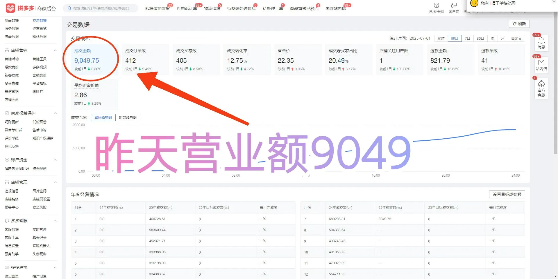
Task: Open 交易数据 in the sidebar
Action: tap(40, 21)
